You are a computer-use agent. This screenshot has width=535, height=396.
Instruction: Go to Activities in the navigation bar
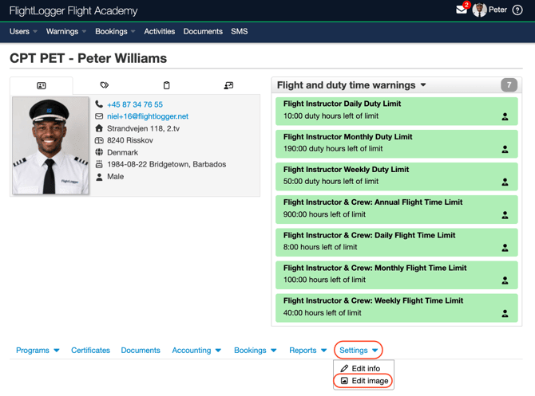160,31
